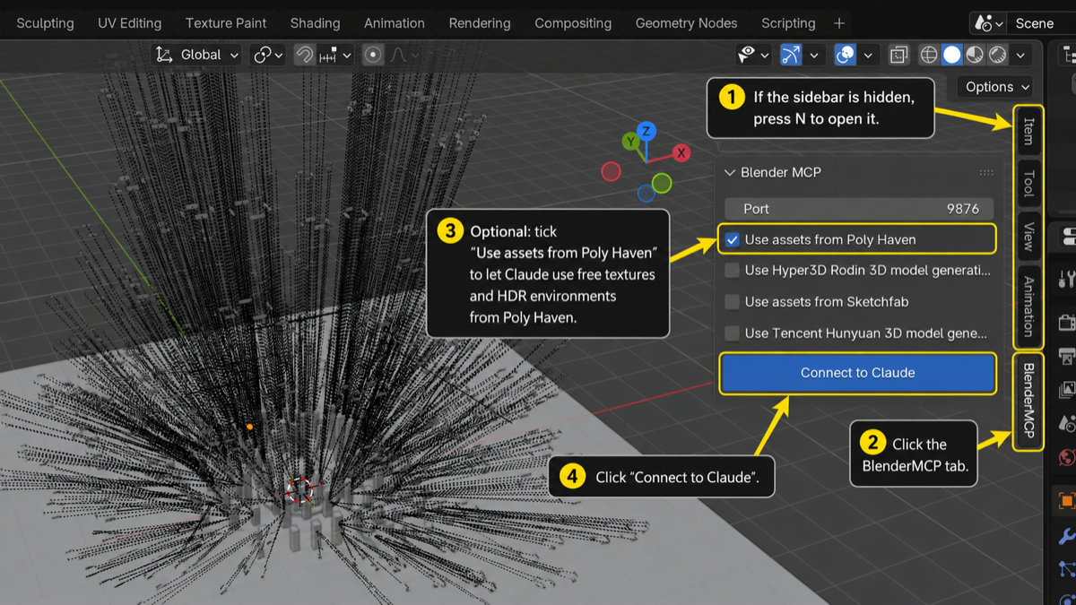Open the Object properties orange square tab
Screen dimensions: 1076x605
pos(1066,500)
